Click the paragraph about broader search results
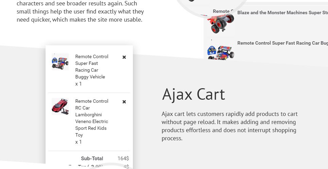The image size is (328, 169). tap(80, 12)
